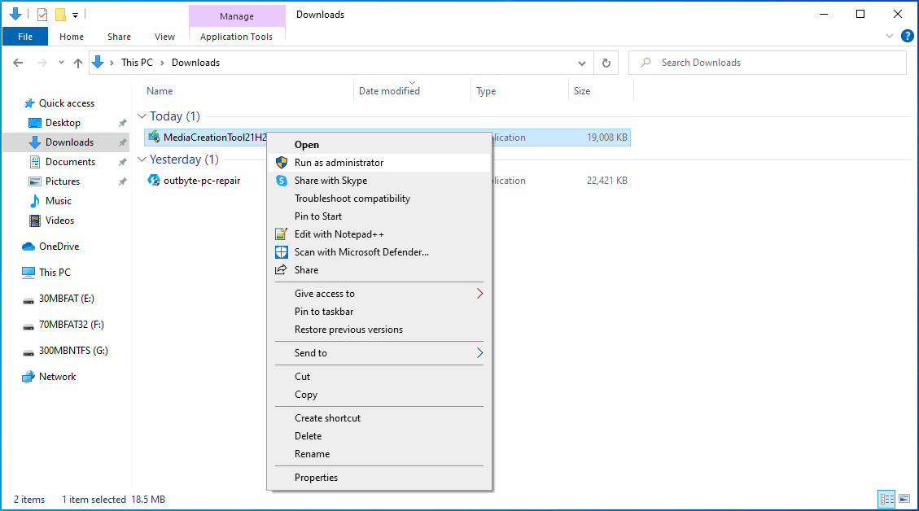
Task: Click inside the Search Downloads field
Action: tap(767, 62)
